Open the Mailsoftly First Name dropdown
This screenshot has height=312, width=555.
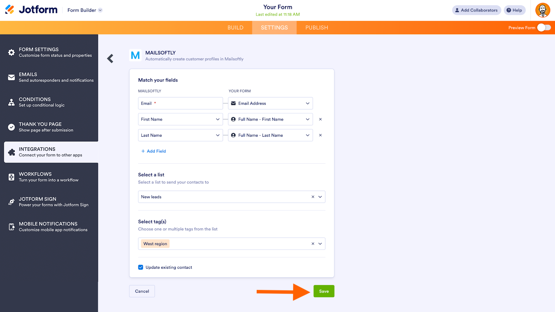(x=217, y=119)
